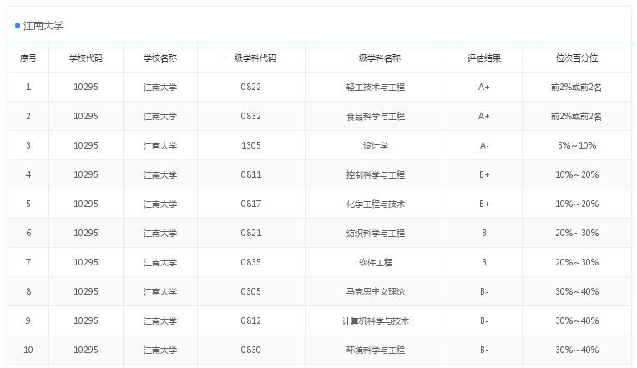Click the B+ result for 化学工程与技术
This screenshot has width=637, height=368.
(x=484, y=204)
